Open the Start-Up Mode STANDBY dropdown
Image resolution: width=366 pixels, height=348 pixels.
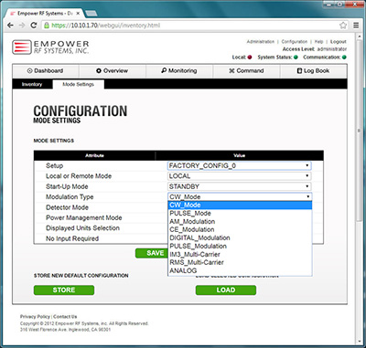pyautogui.click(x=240, y=186)
